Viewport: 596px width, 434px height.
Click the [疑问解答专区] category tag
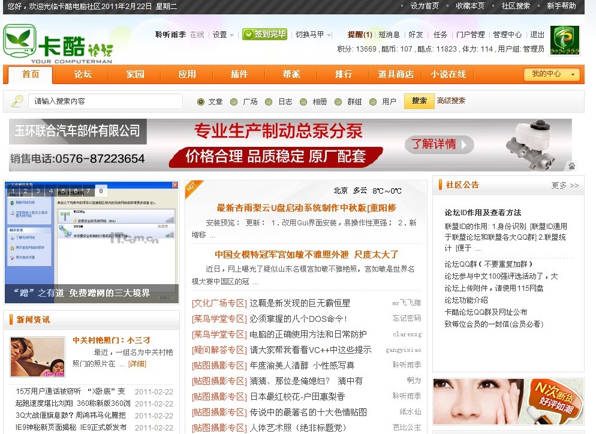click(219, 349)
